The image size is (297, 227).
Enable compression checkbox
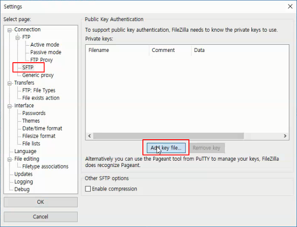click(88, 189)
